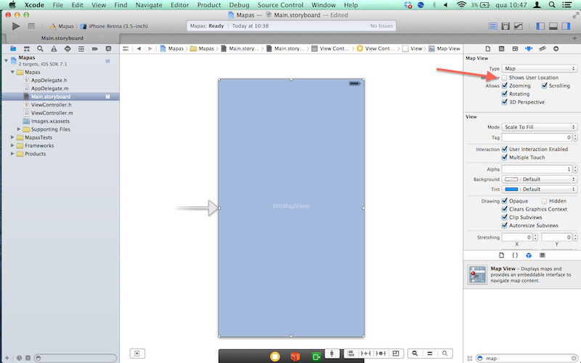The image size is (581, 363).
Task: Toggle User Interaction Enabled
Action: [504, 150]
